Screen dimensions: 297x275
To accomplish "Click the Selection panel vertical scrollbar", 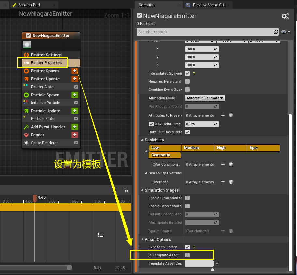I will (290, 192).
